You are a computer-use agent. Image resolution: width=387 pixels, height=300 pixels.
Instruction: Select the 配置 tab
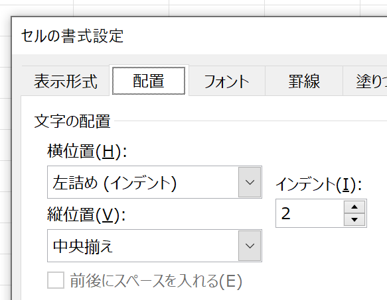(x=149, y=81)
